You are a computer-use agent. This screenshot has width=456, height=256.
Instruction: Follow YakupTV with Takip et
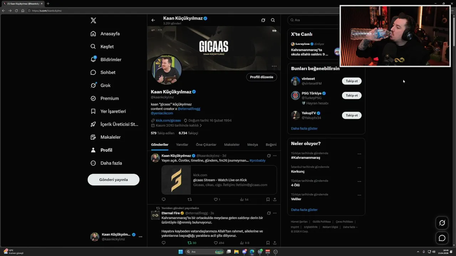point(352,115)
